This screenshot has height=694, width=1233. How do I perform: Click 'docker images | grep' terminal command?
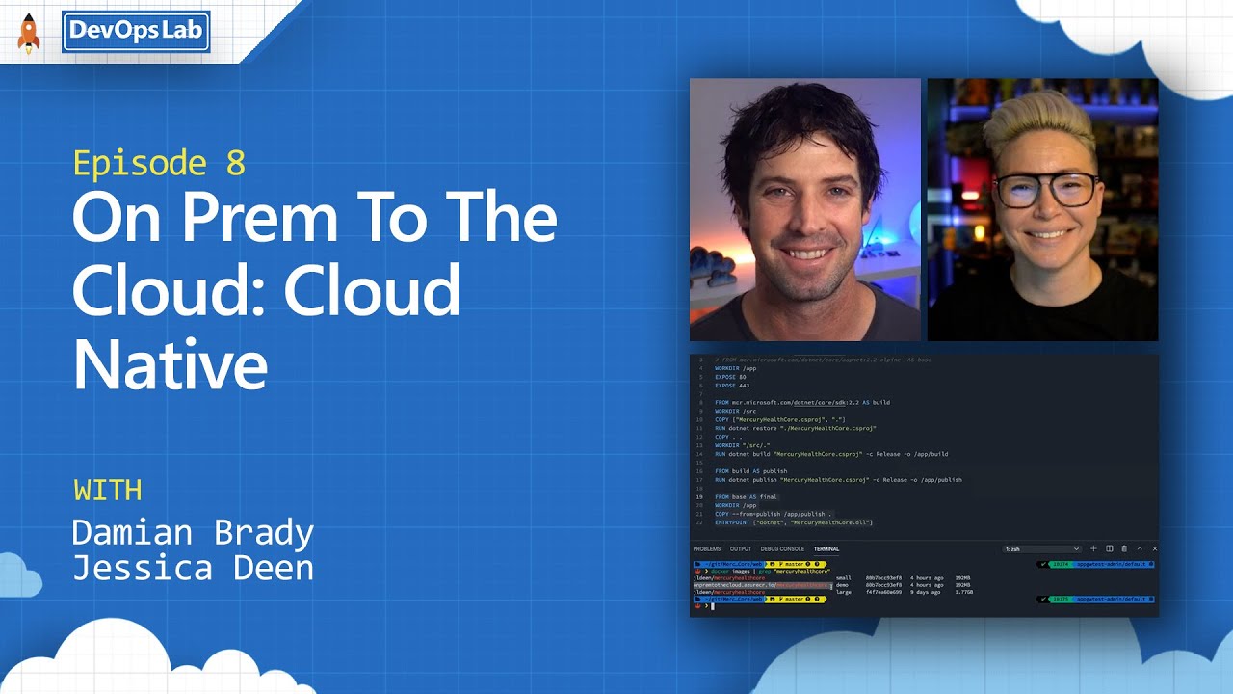click(770, 572)
